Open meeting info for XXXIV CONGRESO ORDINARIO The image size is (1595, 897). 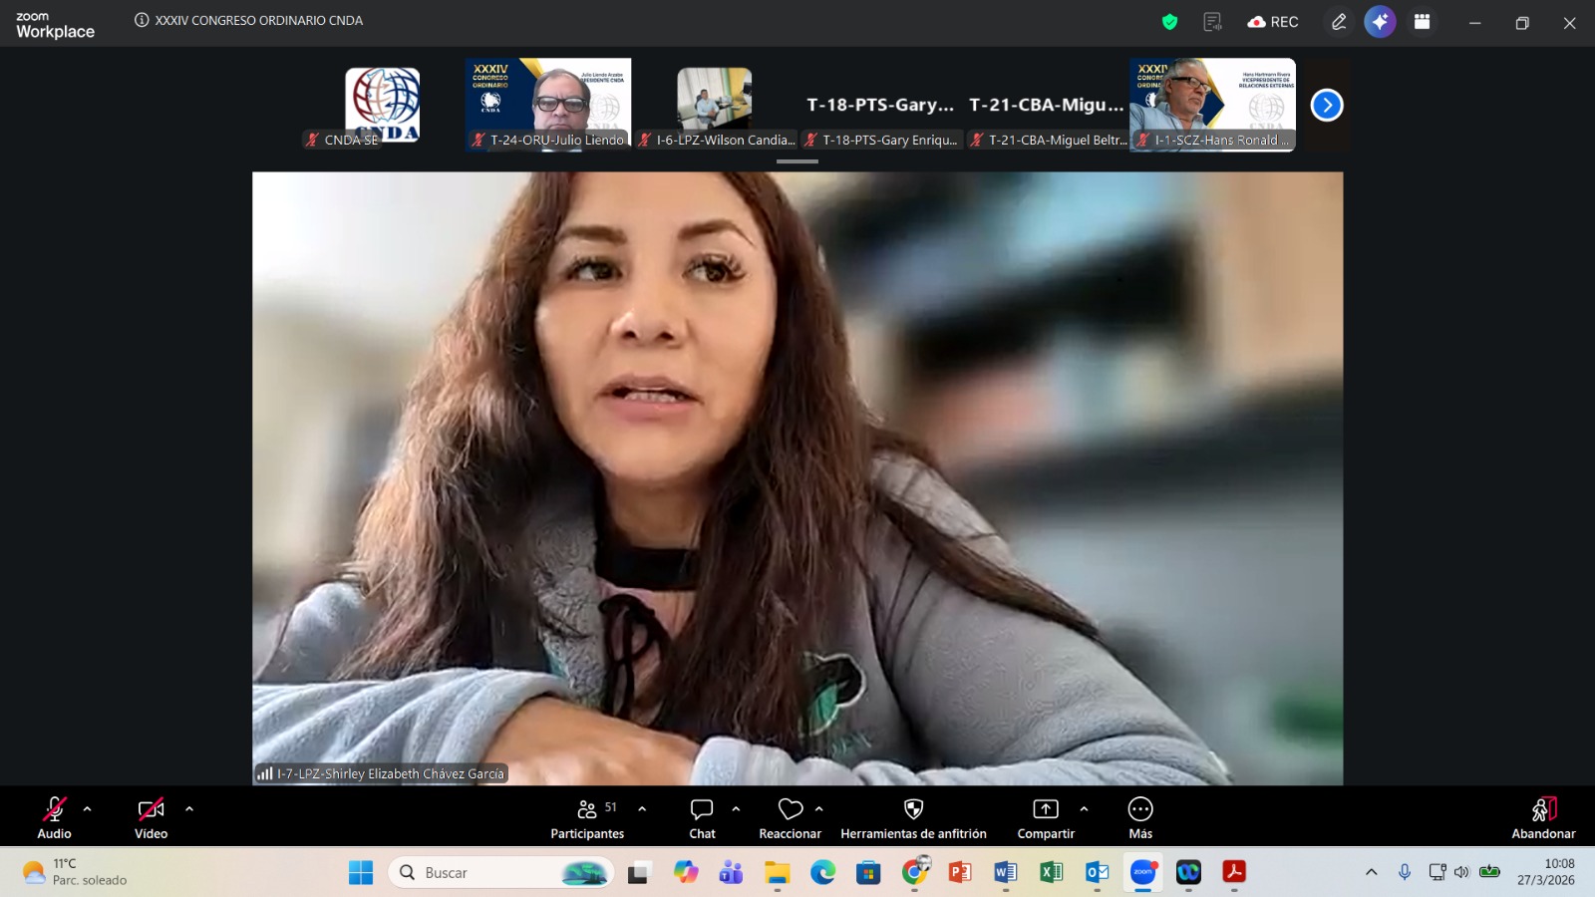point(142,20)
